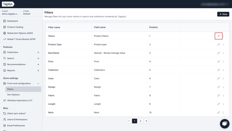Open Sort Options in the sidebar

pos(13,95)
